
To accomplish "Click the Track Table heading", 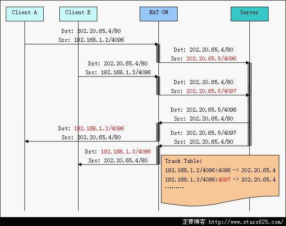I will coord(183,161).
